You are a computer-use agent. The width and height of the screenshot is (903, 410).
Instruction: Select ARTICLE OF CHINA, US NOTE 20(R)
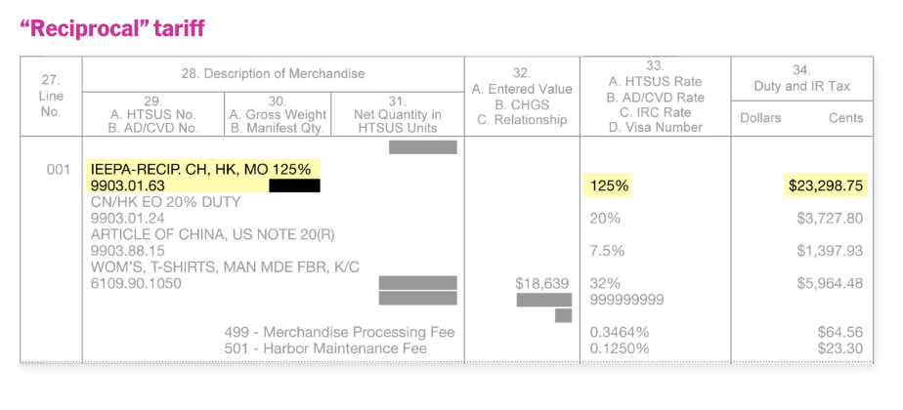point(213,234)
